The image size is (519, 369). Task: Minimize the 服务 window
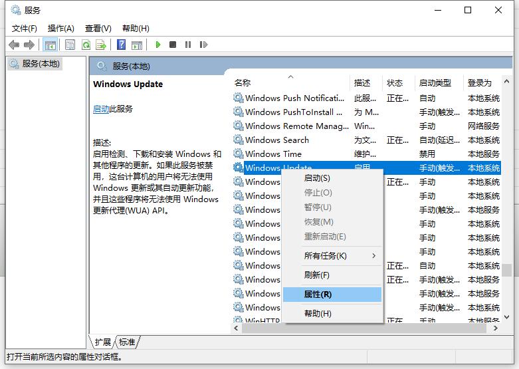pyautogui.click(x=438, y=10)
